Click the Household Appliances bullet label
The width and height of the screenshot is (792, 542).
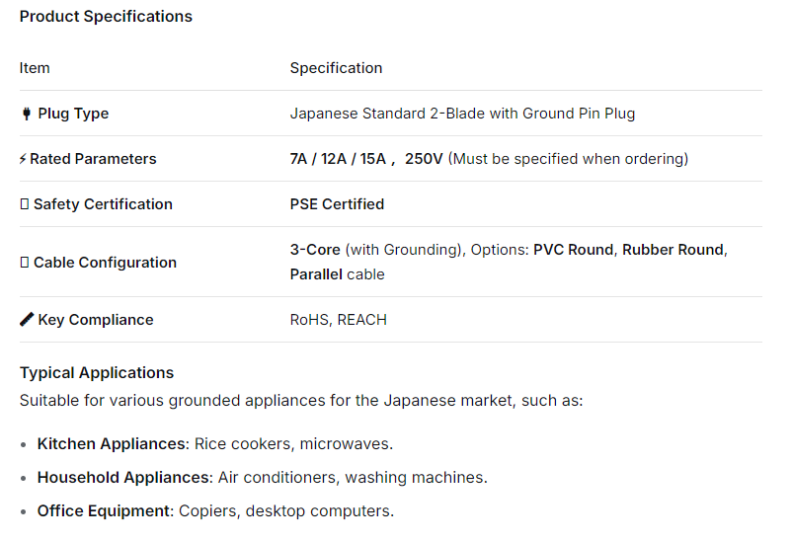(x=124, y=478)
